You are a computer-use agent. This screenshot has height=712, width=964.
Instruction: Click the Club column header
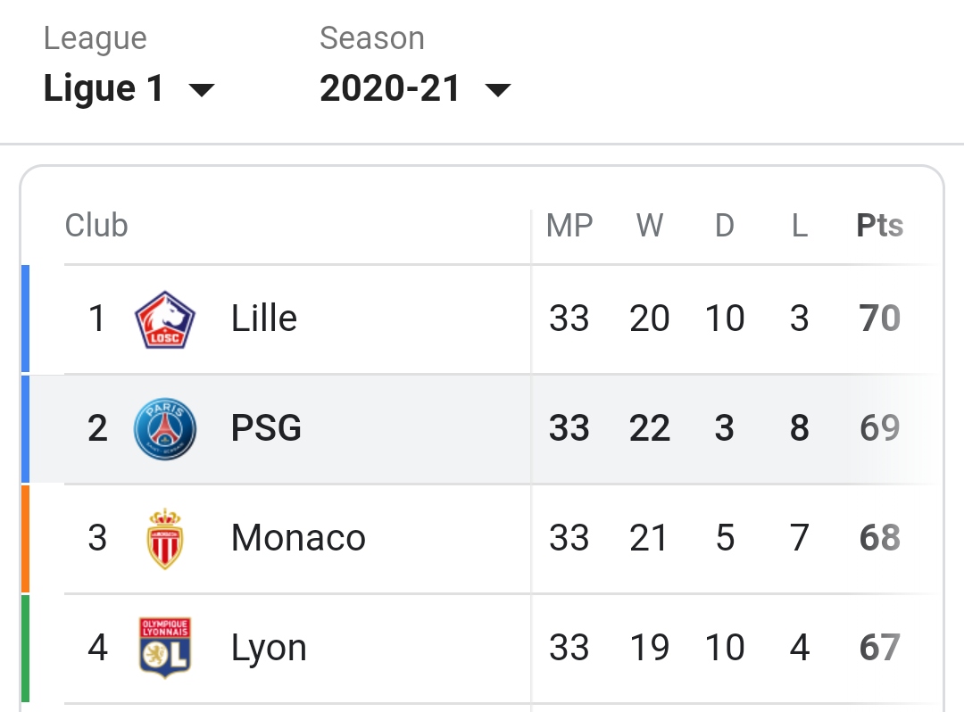[96, 226]
